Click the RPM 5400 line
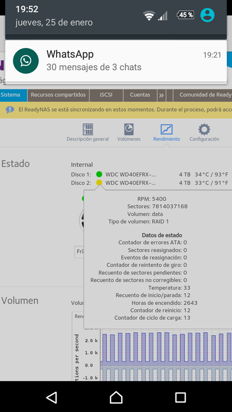232x412 pixels. pos(152,199)
